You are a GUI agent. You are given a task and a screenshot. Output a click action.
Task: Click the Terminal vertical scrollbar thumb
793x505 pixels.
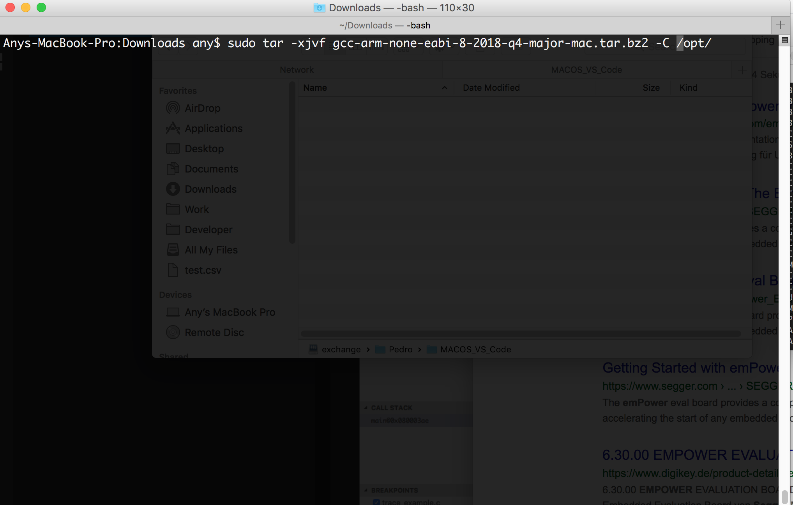point(785,497)
